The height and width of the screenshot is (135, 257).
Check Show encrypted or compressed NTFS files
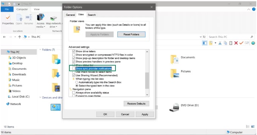coord(74,55)
